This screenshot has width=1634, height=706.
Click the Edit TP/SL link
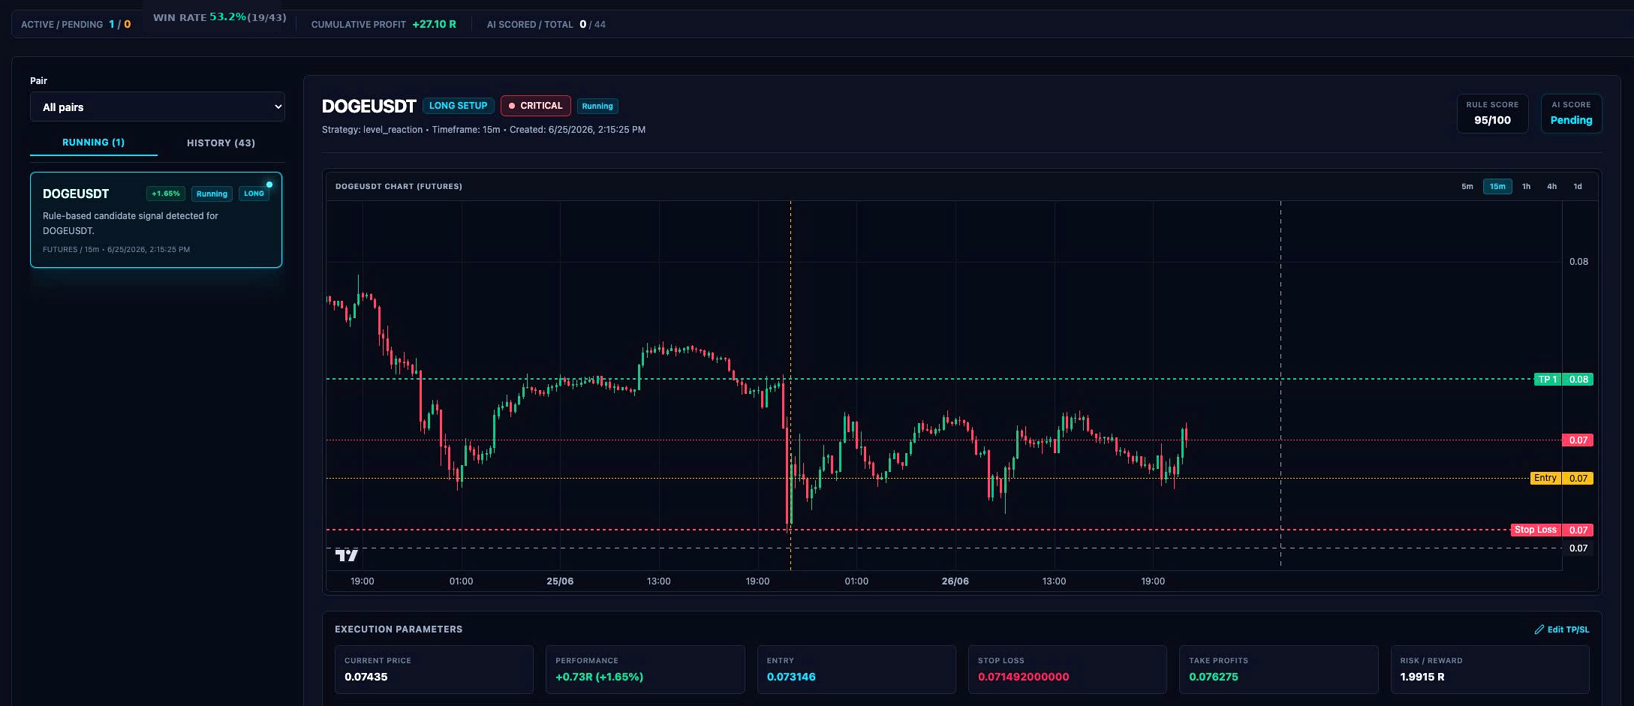(1562, 629)
